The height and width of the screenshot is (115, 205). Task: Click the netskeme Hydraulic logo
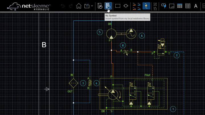pos(29,6)
